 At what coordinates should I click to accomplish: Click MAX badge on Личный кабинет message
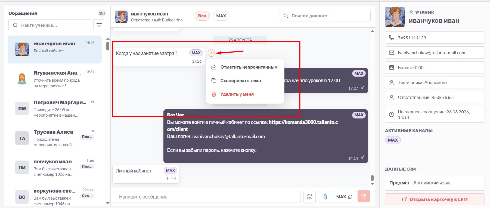point(170,170)
